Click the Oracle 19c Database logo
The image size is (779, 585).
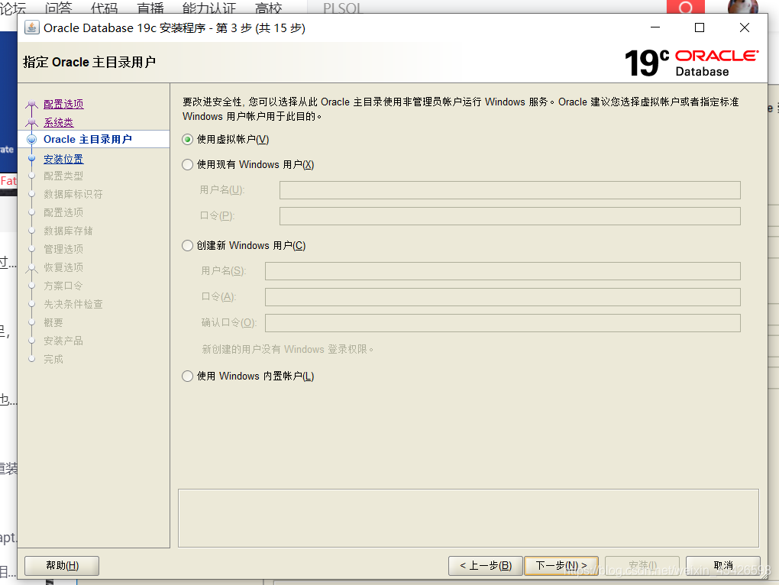pos(691,63)
